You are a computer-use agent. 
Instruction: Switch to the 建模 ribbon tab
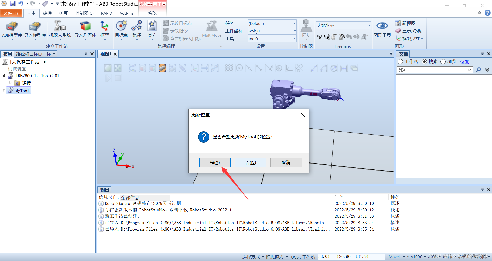[47, 13]
